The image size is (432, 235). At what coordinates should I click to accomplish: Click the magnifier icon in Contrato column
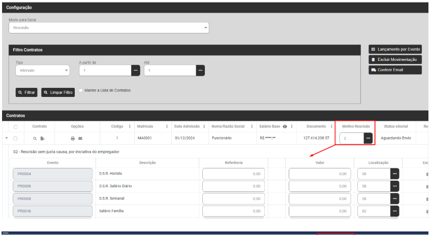click(x=35, y=138)
